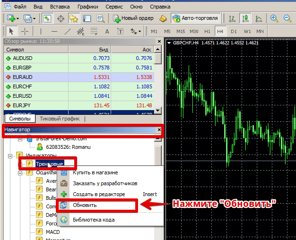Click the Library code globe icon

(64, 219)
